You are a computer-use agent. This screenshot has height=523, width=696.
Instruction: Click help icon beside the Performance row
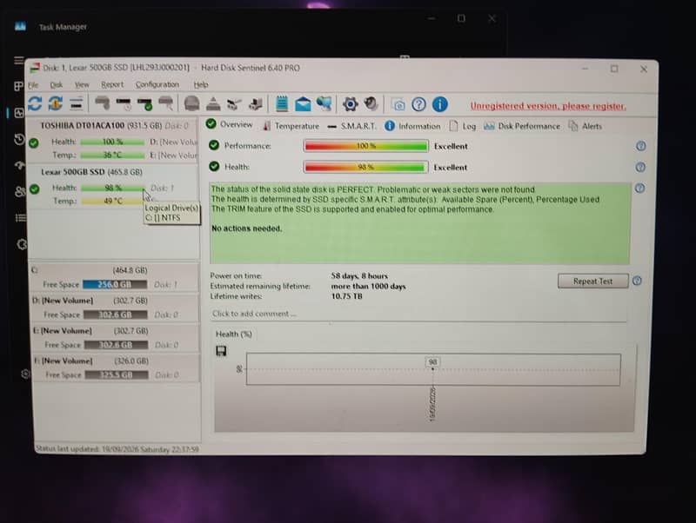point(640,146)
